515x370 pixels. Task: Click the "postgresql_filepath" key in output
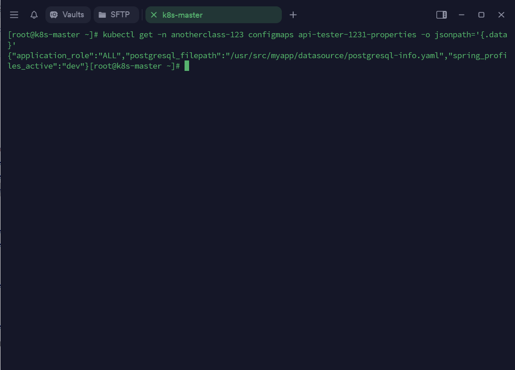pos(173,55)
